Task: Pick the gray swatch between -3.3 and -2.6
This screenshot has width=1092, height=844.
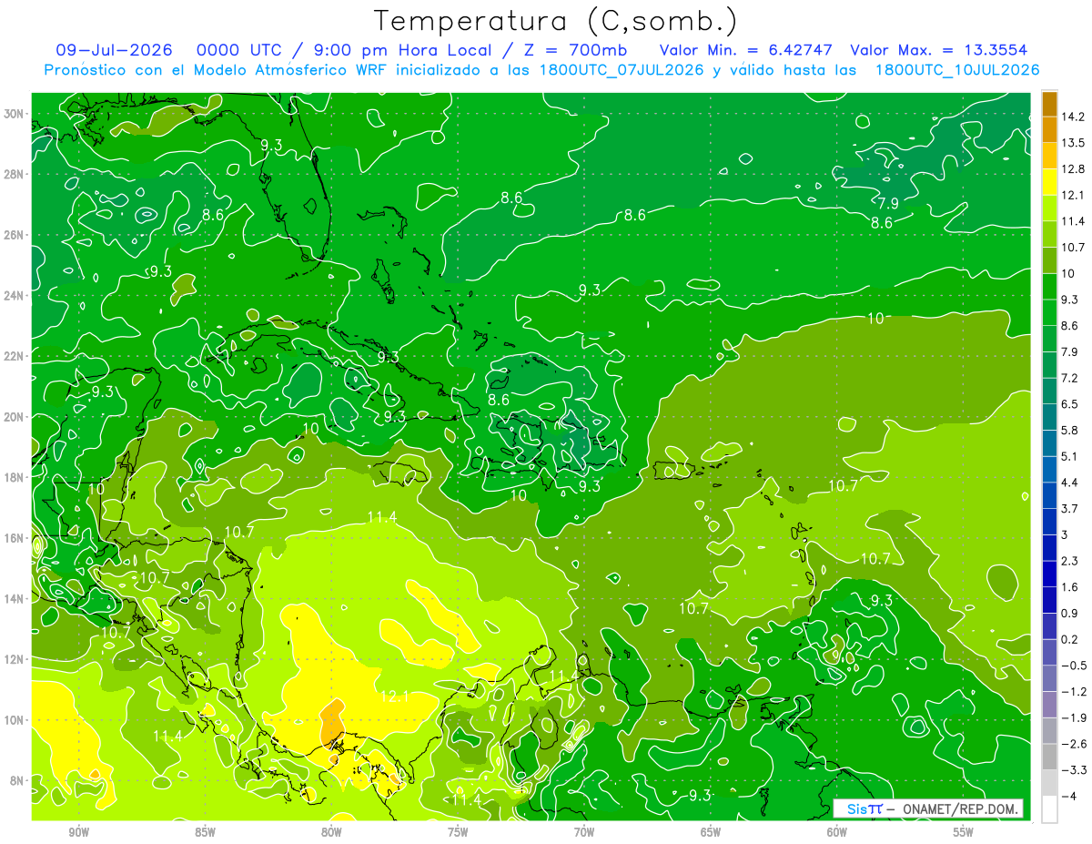Action: (x=1049, y=758)
